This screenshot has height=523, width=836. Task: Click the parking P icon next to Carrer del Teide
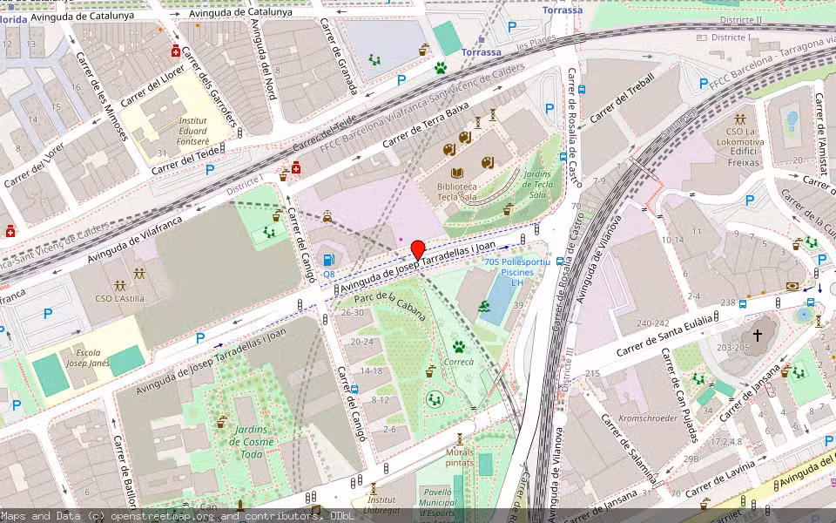click(210, 170)
